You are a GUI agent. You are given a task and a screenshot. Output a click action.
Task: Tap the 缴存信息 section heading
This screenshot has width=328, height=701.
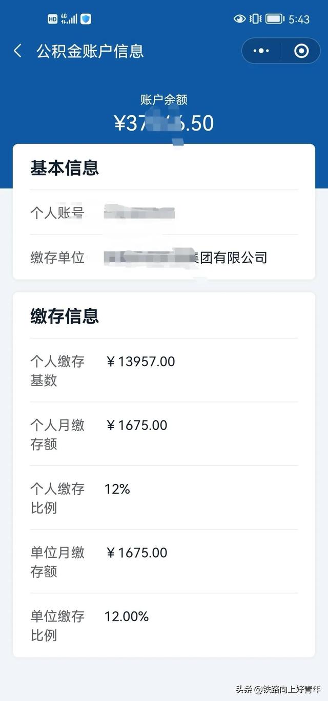(65, 316)
